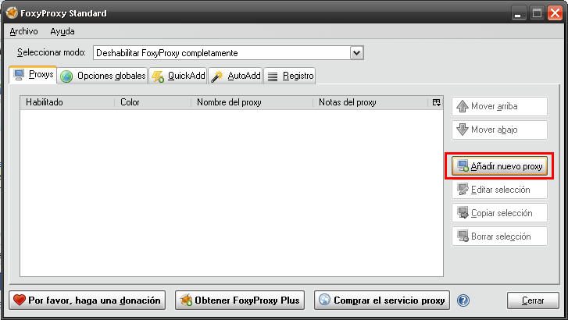Click the Editar selección button
Image resolution: width=568 pixels, height=320 pixels.
pos(499,190)
